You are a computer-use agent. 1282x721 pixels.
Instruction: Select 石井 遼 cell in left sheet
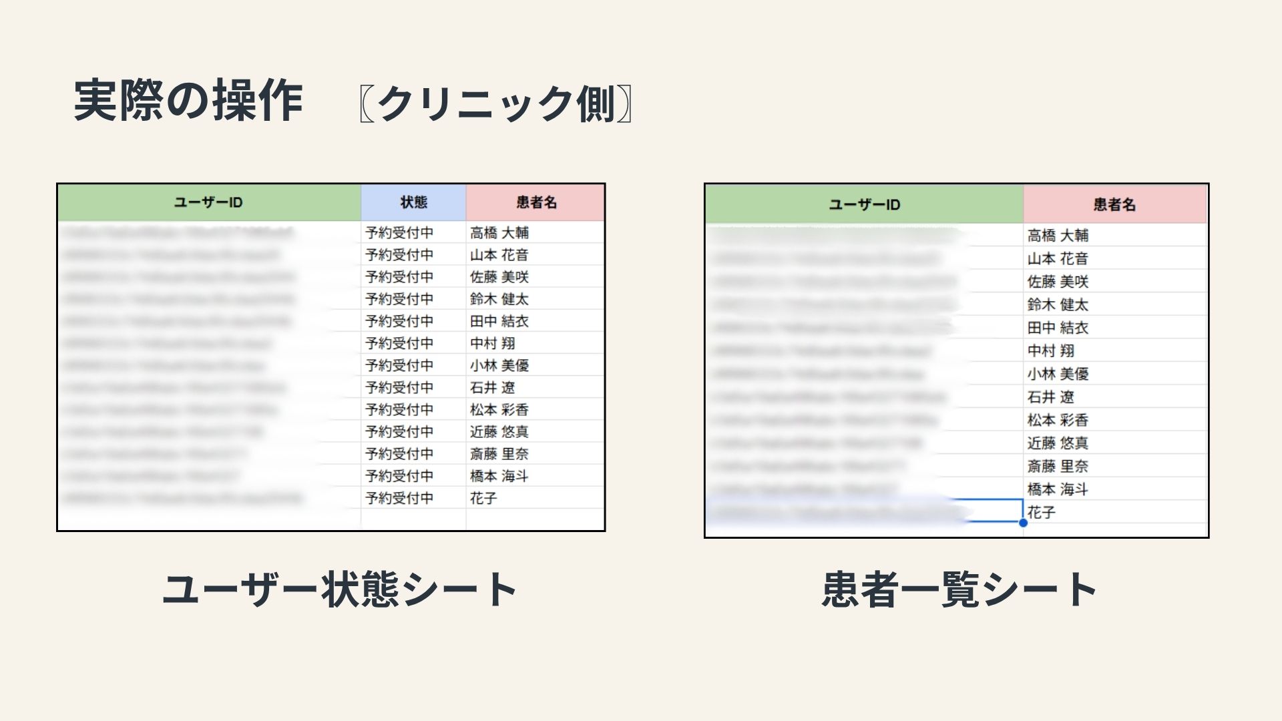click(x=492, y=387)
